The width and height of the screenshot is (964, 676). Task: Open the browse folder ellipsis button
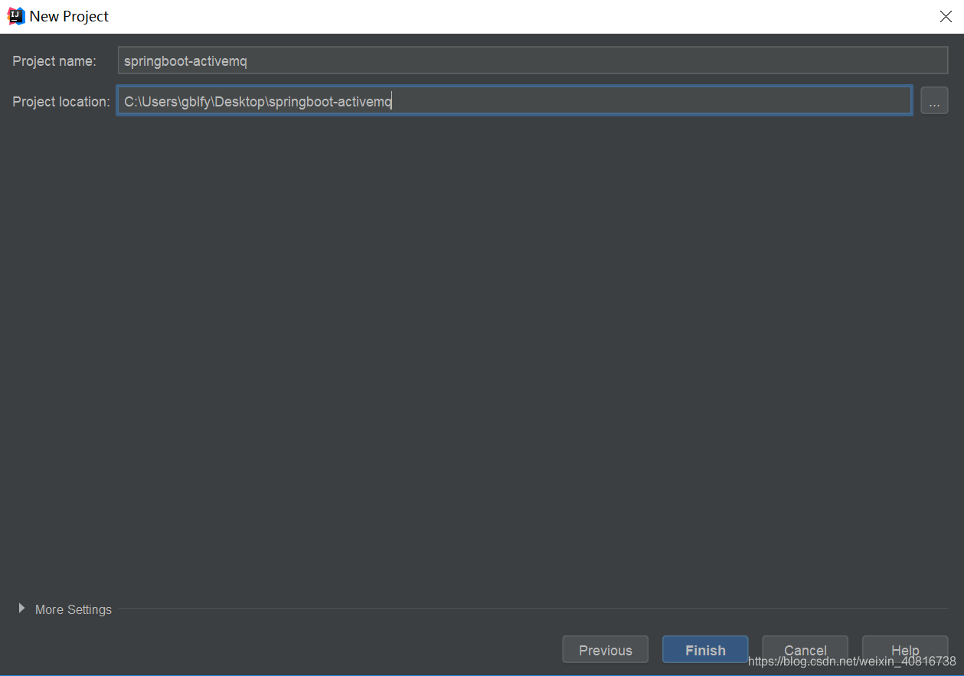tap(934, 100)
